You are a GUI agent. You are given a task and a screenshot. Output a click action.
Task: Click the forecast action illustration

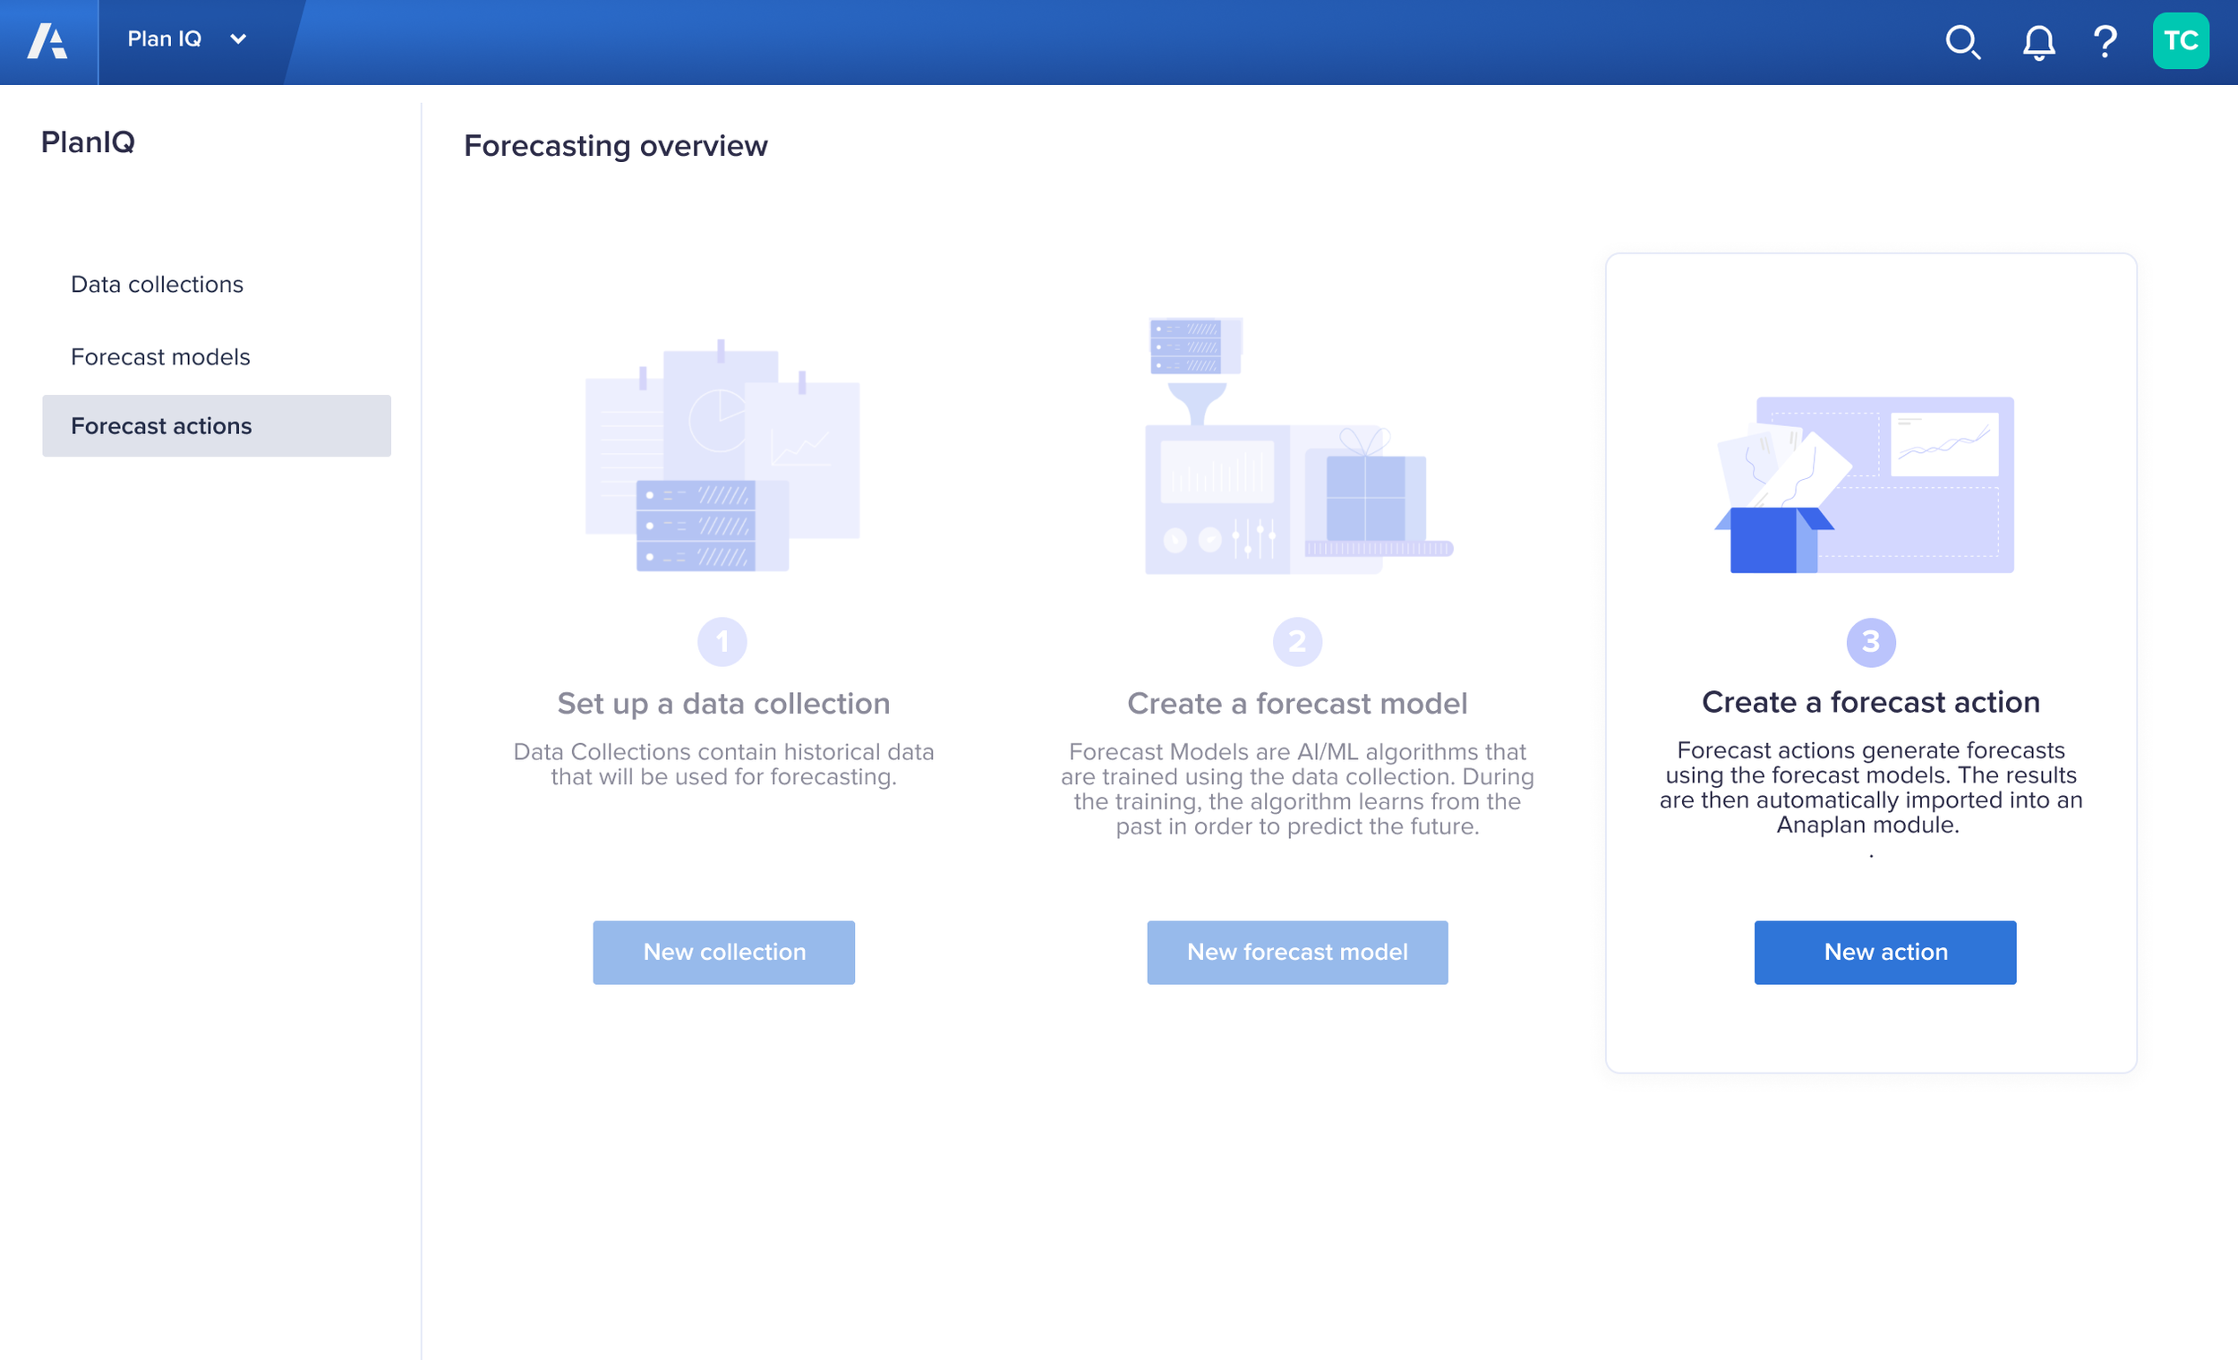click(x=1866, y=484)
